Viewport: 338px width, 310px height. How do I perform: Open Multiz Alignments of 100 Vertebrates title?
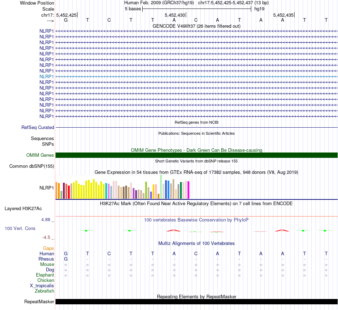[x=196, y=244]
